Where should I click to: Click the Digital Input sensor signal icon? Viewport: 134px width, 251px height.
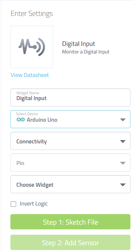(x=32, y=47)
